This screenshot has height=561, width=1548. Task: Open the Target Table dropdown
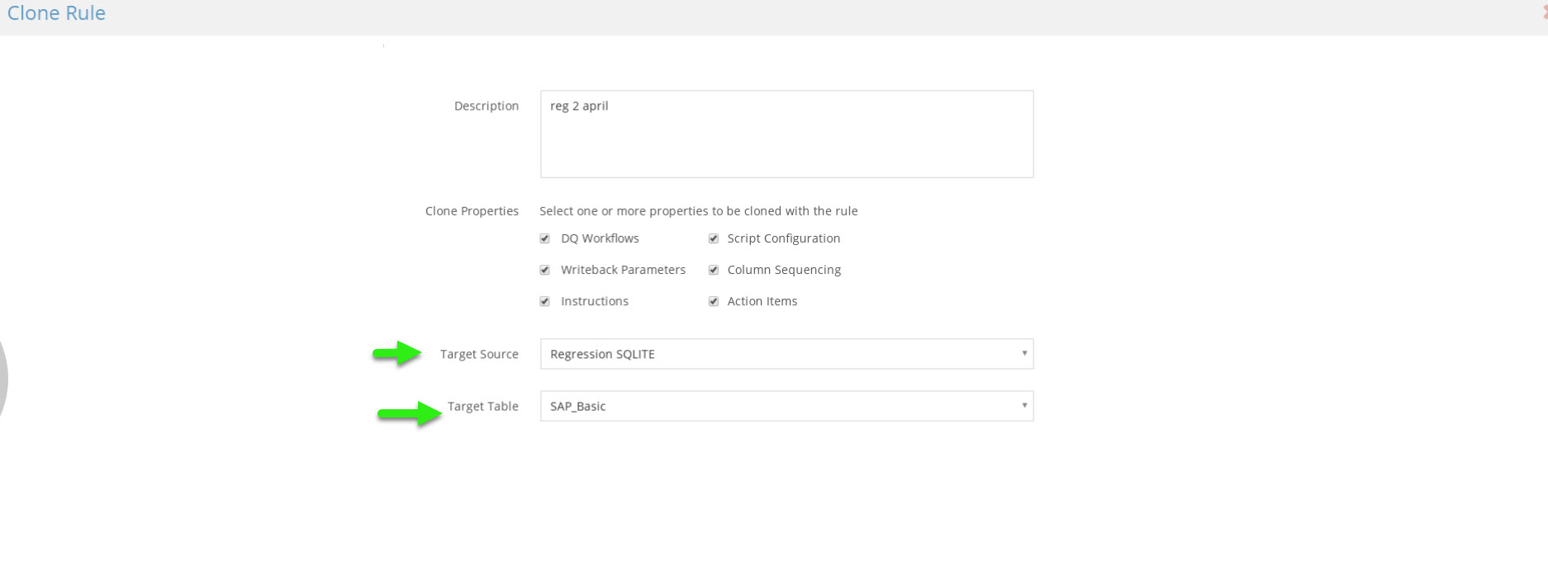click(786, 406)
